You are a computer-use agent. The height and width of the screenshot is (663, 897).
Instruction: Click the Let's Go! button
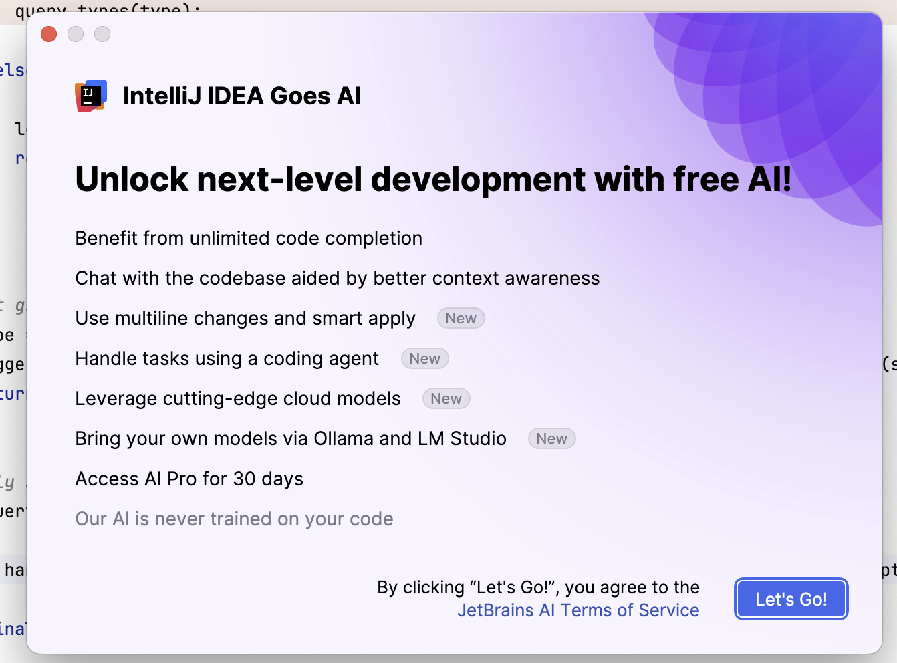point(791,599)
